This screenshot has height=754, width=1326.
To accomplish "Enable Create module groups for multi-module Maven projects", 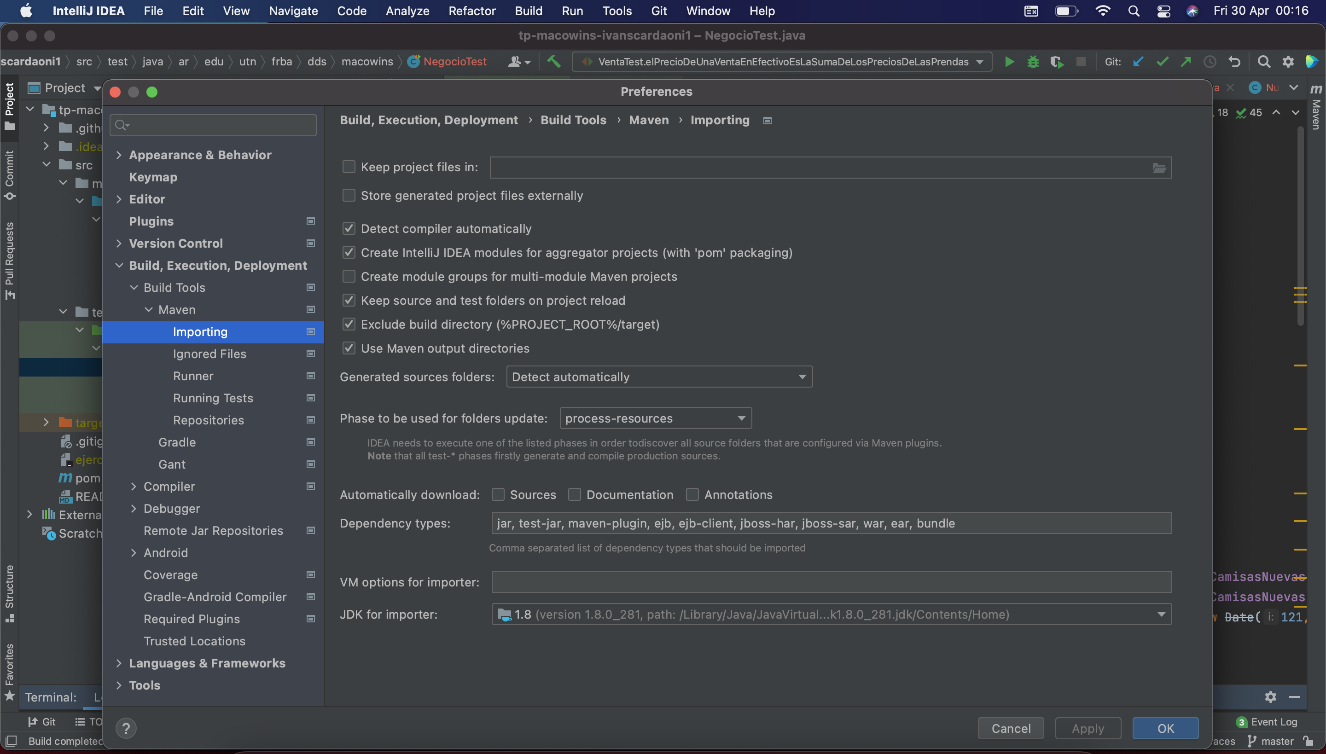I will [x=349, y=277].
